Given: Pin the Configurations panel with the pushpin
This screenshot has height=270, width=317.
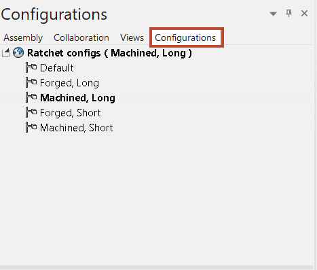Looking at the screenshot, I should point(288,14).
